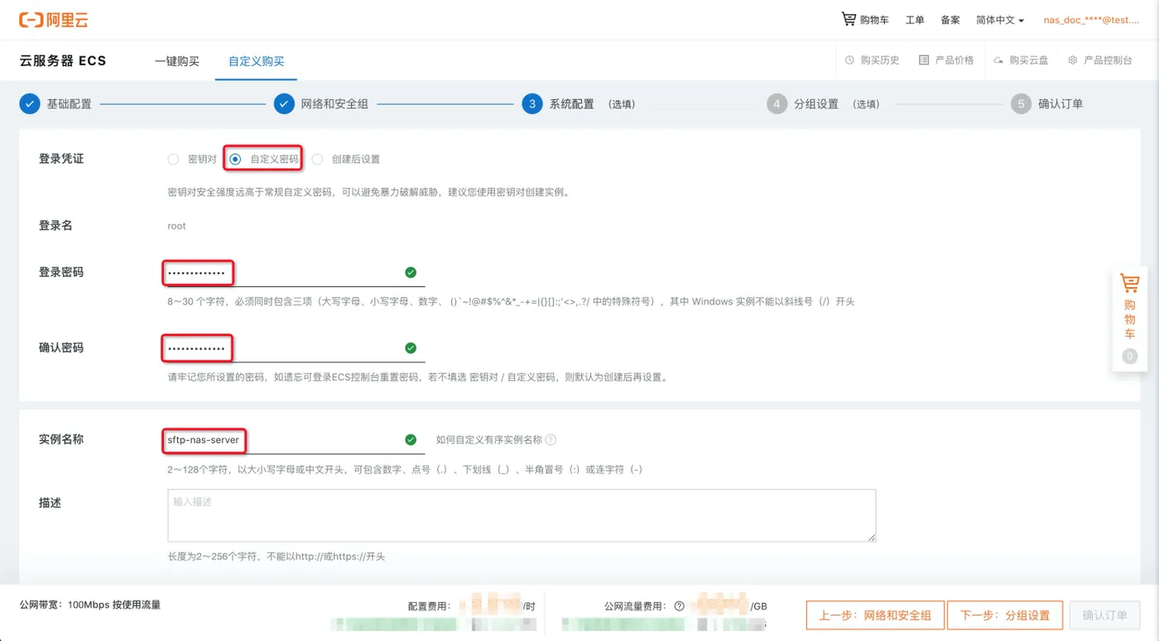Click the Aliyun logo
1159x641 pixels.
coord(54,20)
